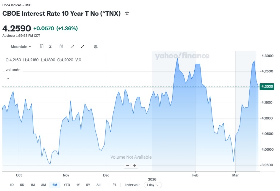This screenshot has width=280, height=191.
Task: Open chart settings gear
Action: coord(96,47)
